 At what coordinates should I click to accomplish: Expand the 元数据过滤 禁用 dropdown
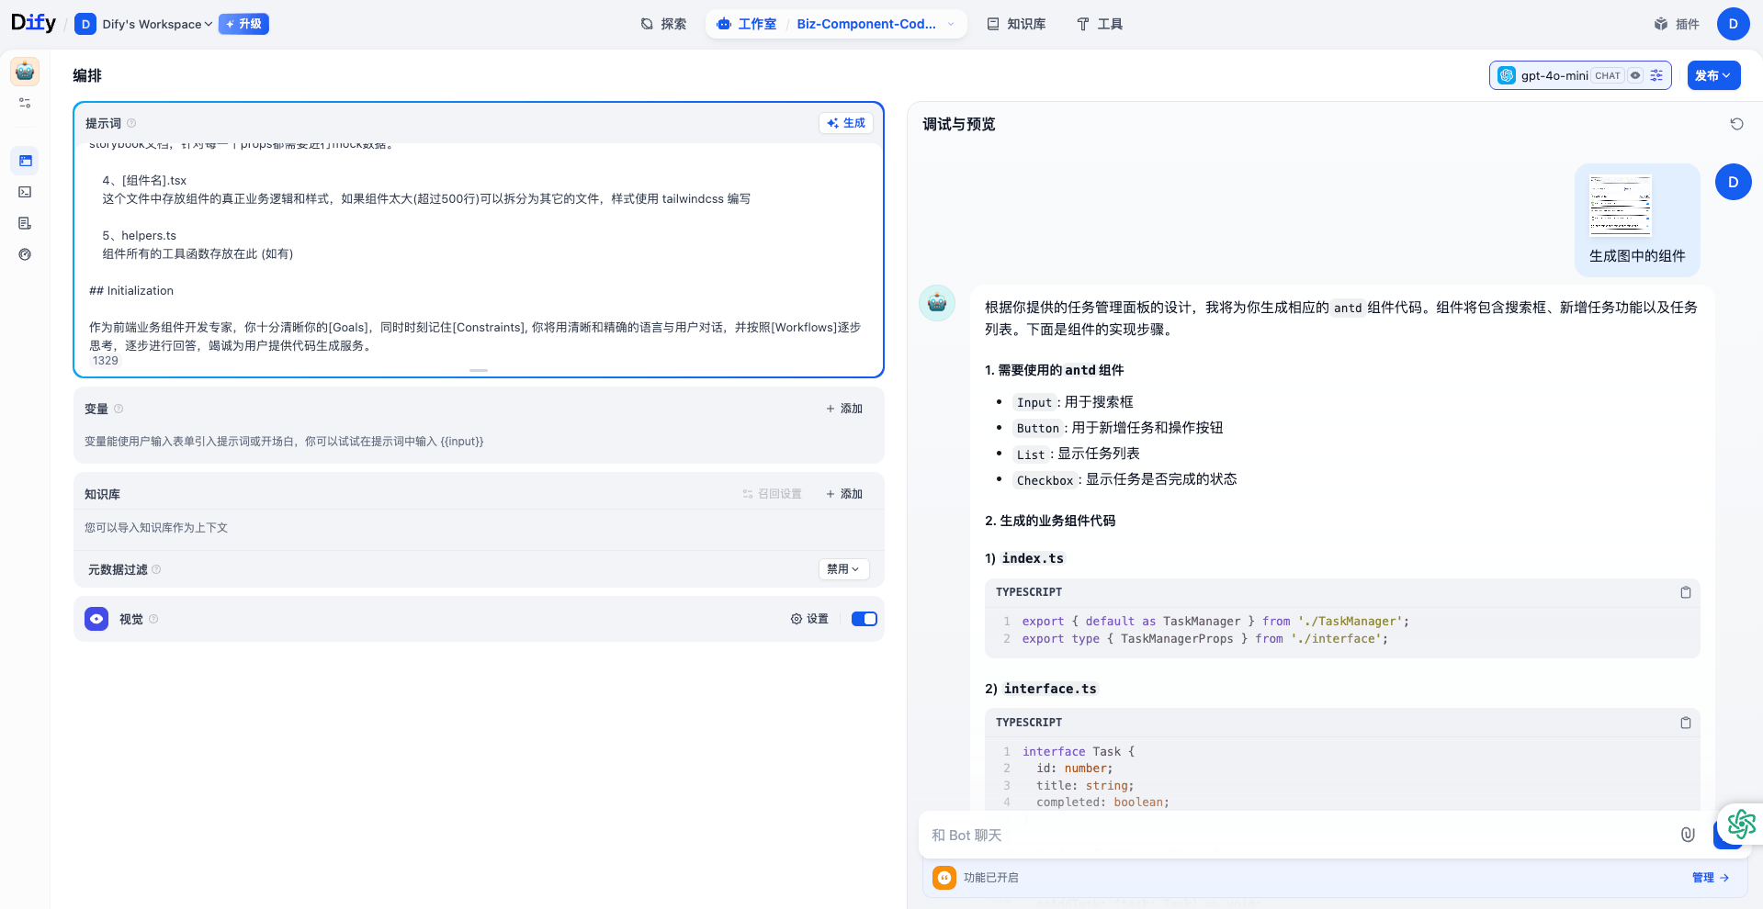(x=842, y=569)
